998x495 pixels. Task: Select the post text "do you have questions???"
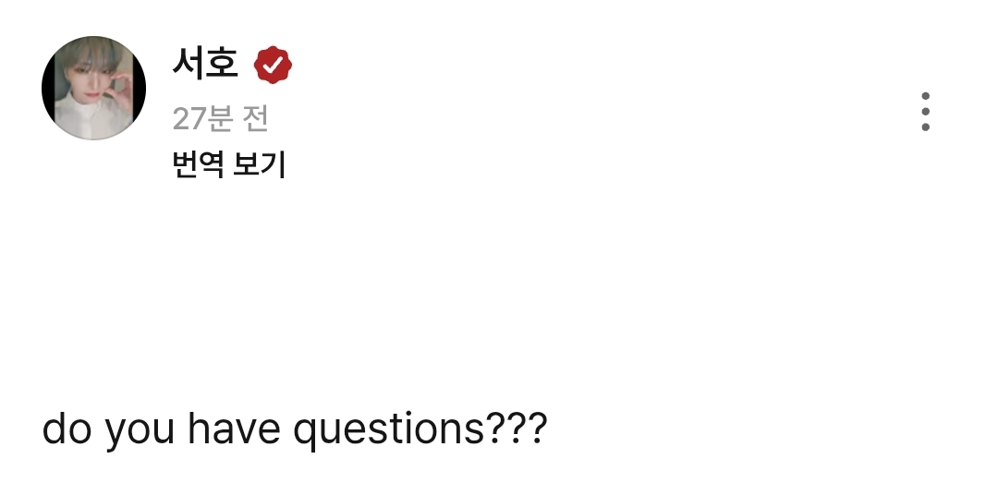point(295,429)
